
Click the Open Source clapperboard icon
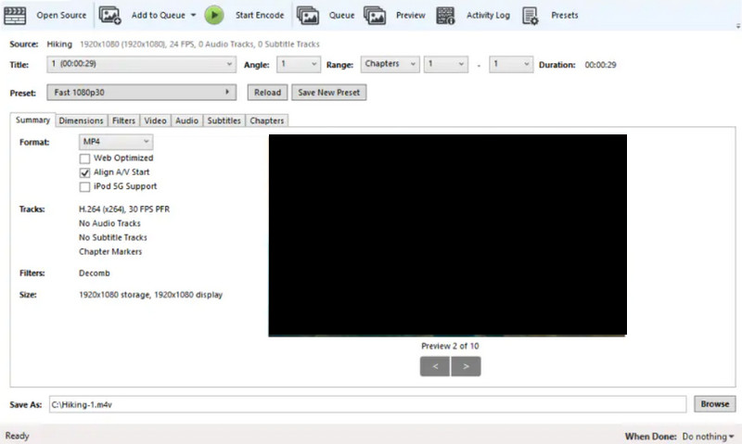point(16,15)
